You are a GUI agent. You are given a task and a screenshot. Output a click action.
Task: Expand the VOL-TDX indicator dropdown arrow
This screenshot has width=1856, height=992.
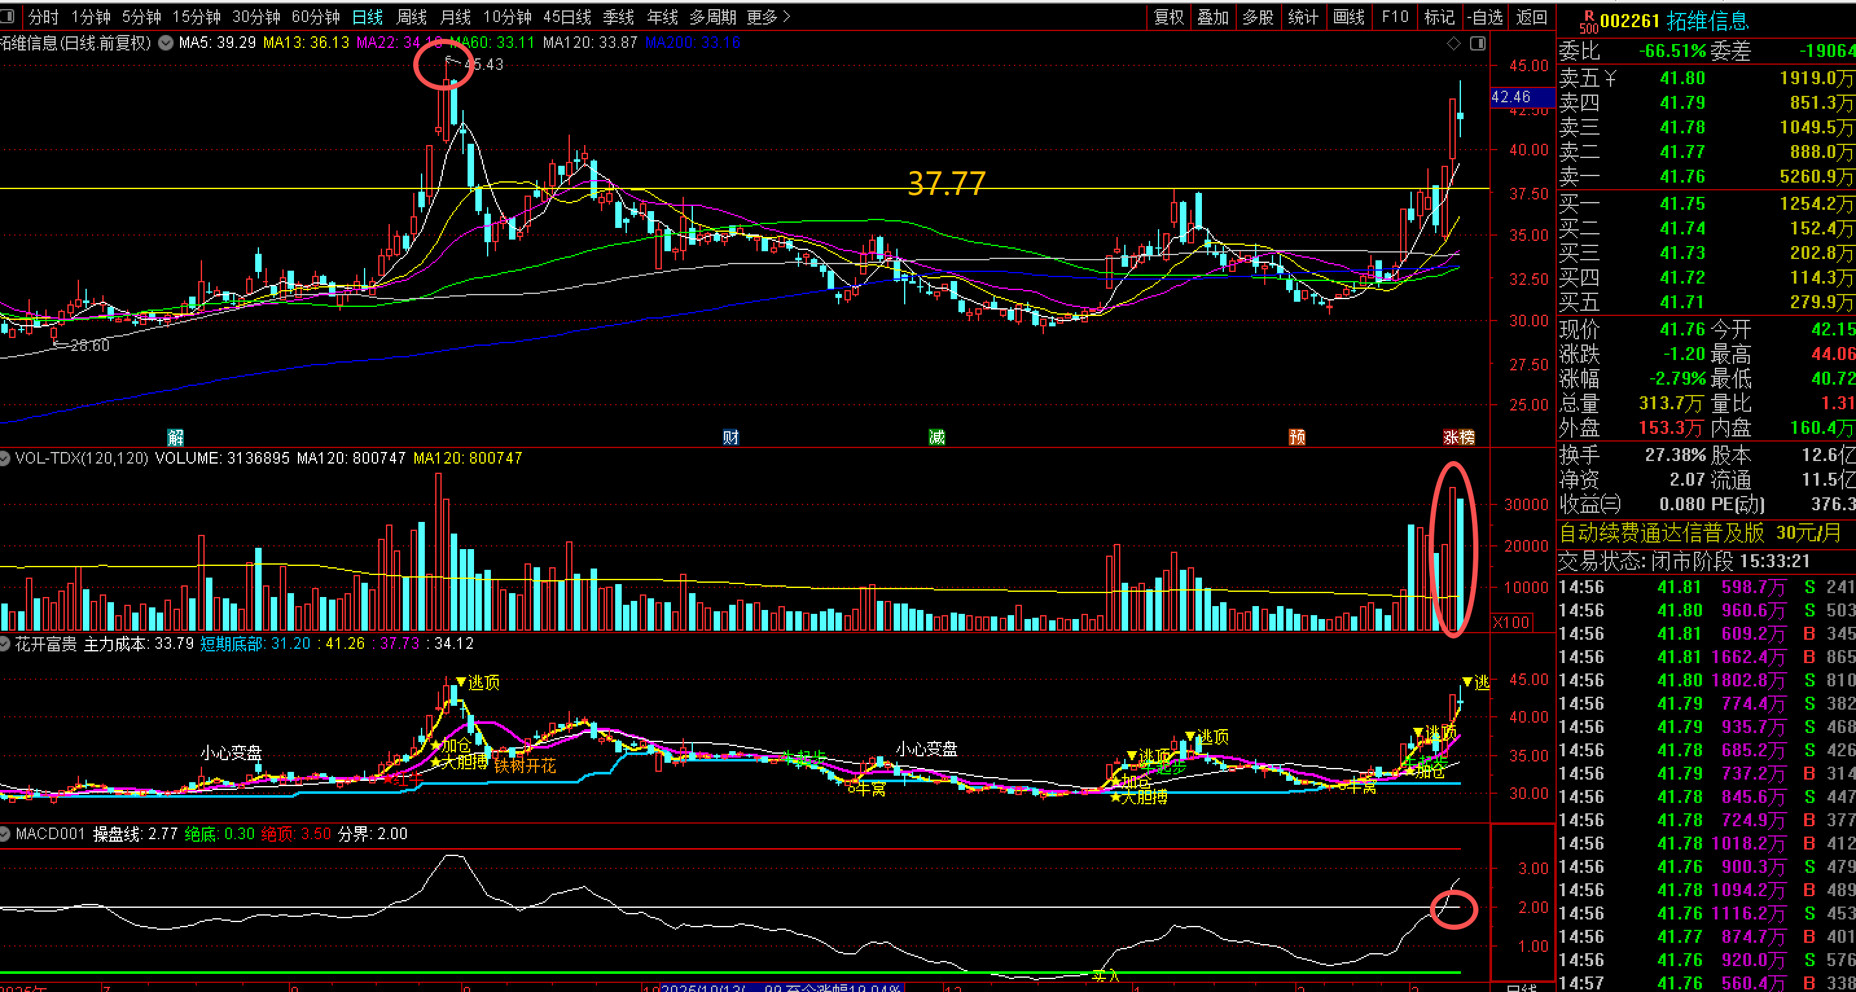[5, 458]
